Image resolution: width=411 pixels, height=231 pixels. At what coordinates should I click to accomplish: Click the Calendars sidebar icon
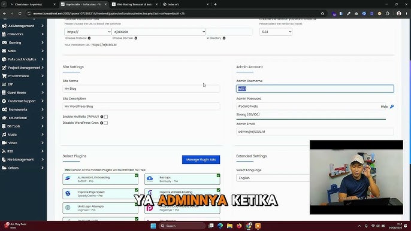coord(4,34)
